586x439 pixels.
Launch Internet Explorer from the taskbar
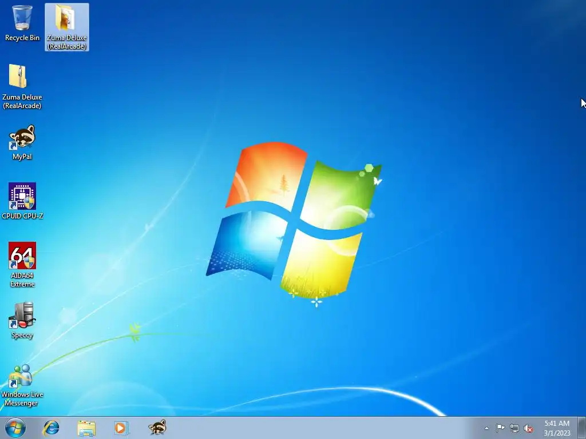pyautogui.click(x=51, y=428)
